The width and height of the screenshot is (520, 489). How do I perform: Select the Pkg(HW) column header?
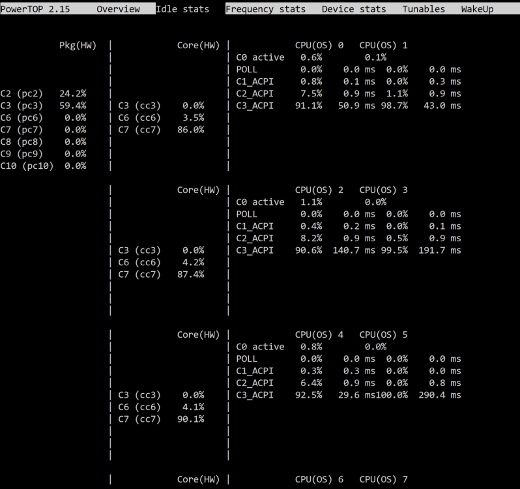pos(78,46)
